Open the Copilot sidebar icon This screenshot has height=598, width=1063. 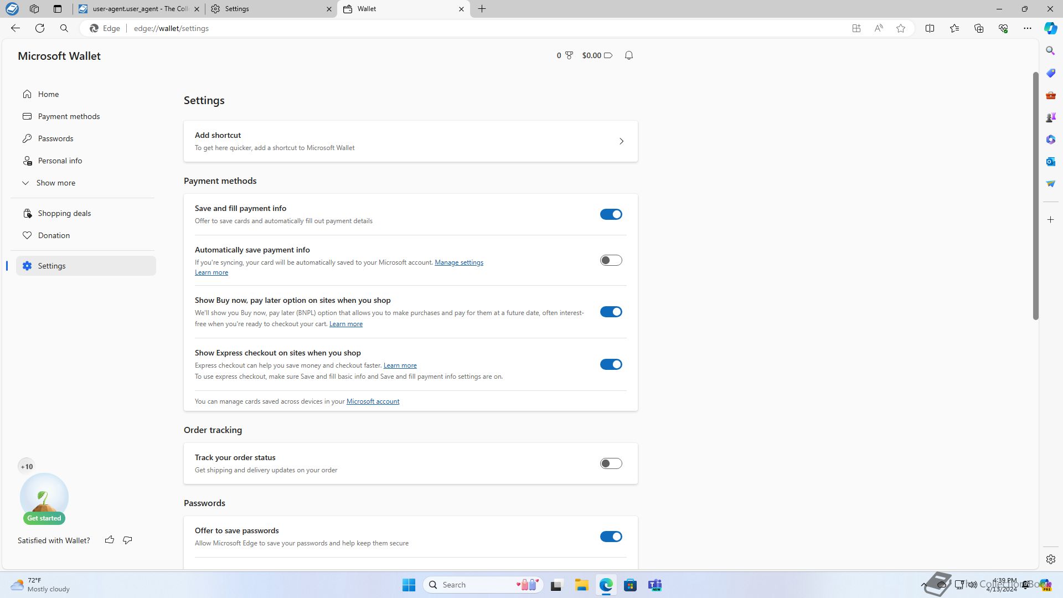pos(1050,28)
